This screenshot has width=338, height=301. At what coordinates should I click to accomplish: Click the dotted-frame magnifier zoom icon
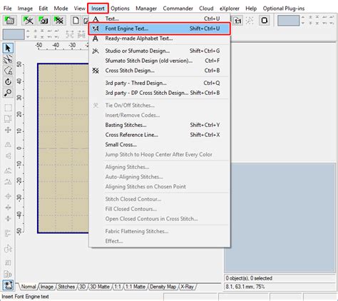(250, 21)
